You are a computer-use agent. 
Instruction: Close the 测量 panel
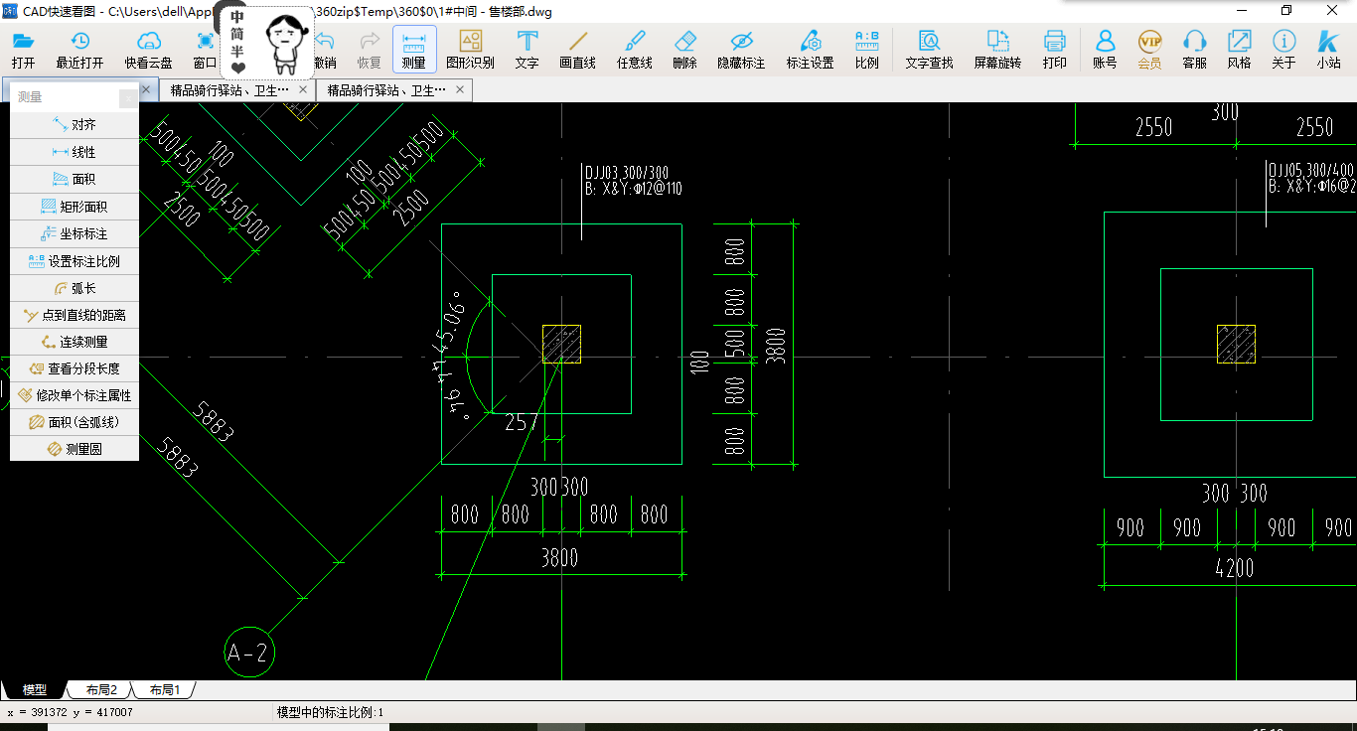(x=128, y=98)
